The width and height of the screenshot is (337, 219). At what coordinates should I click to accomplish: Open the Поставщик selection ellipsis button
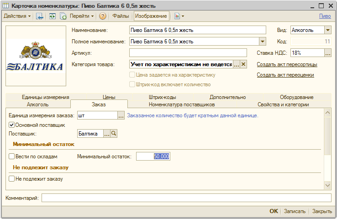pos(107,134)
